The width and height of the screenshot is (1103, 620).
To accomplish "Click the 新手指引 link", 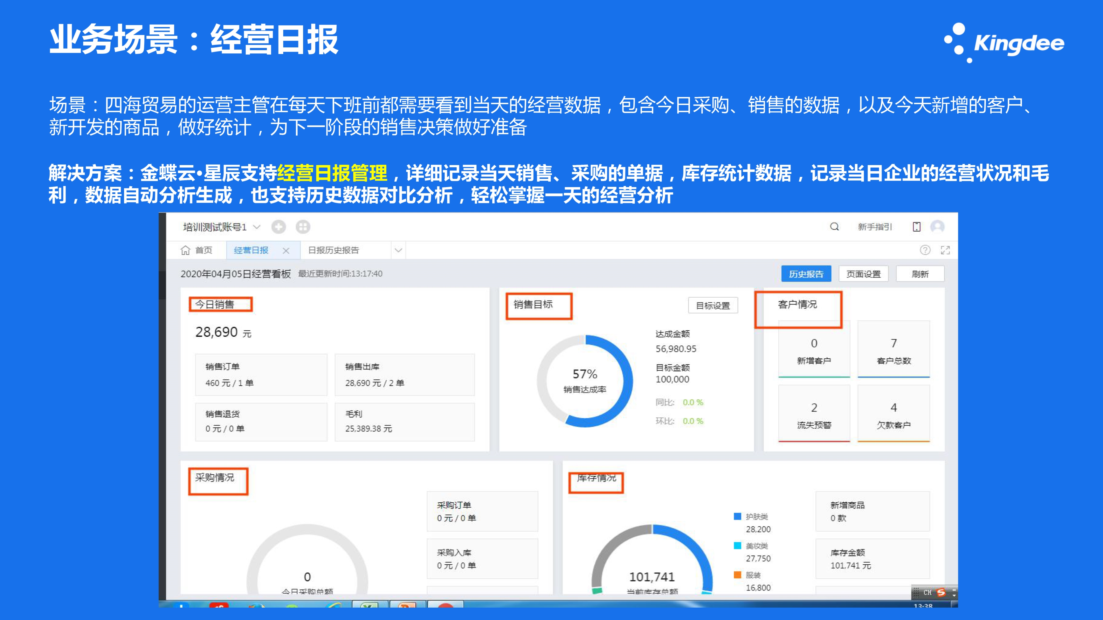I will pos(874,227).
